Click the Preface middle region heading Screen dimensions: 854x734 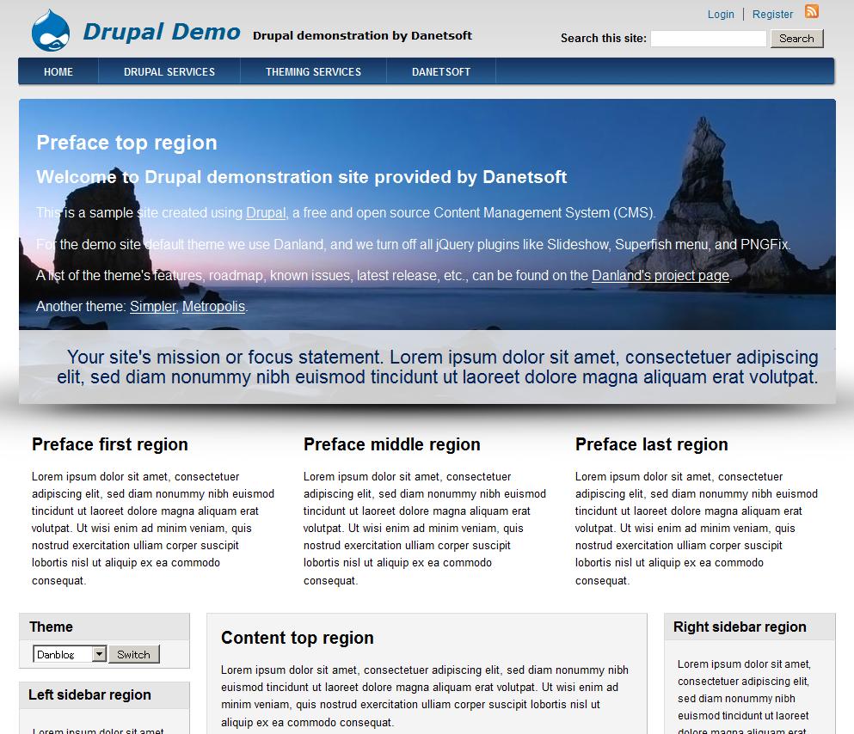click(x=391, y=444)
